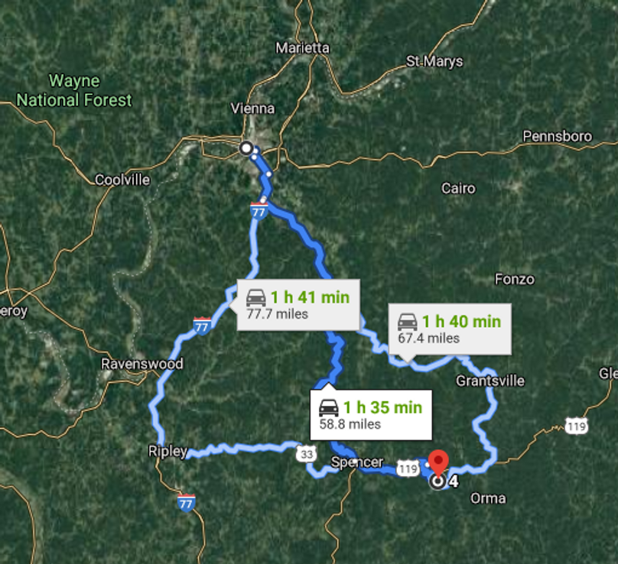Click the 58.8 miles distance text
The width and height of the screenshot is (618, 564).
350,424
